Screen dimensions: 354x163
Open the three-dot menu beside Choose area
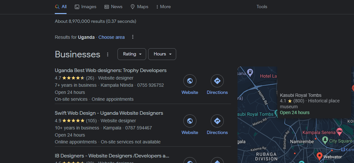133,37
